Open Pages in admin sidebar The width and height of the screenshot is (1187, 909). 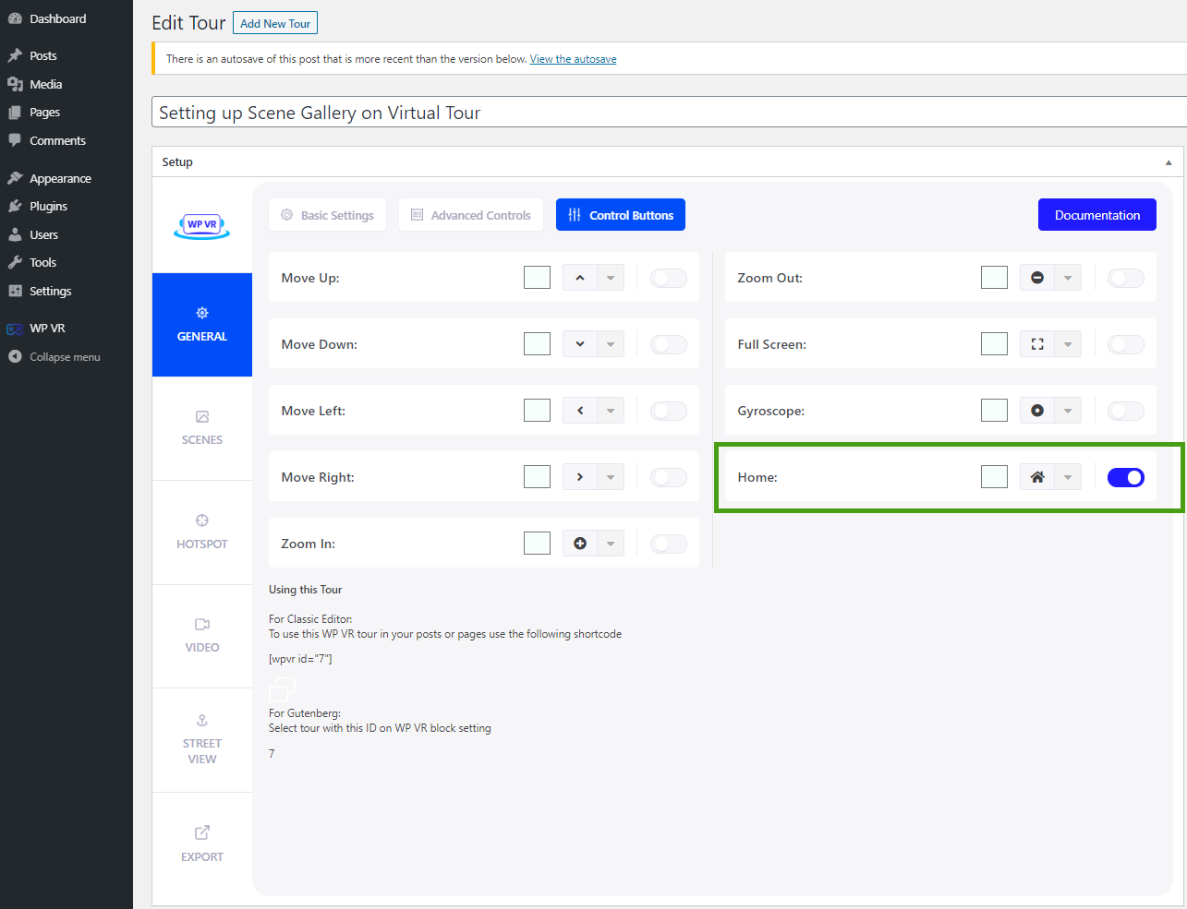tap(44, 112)
